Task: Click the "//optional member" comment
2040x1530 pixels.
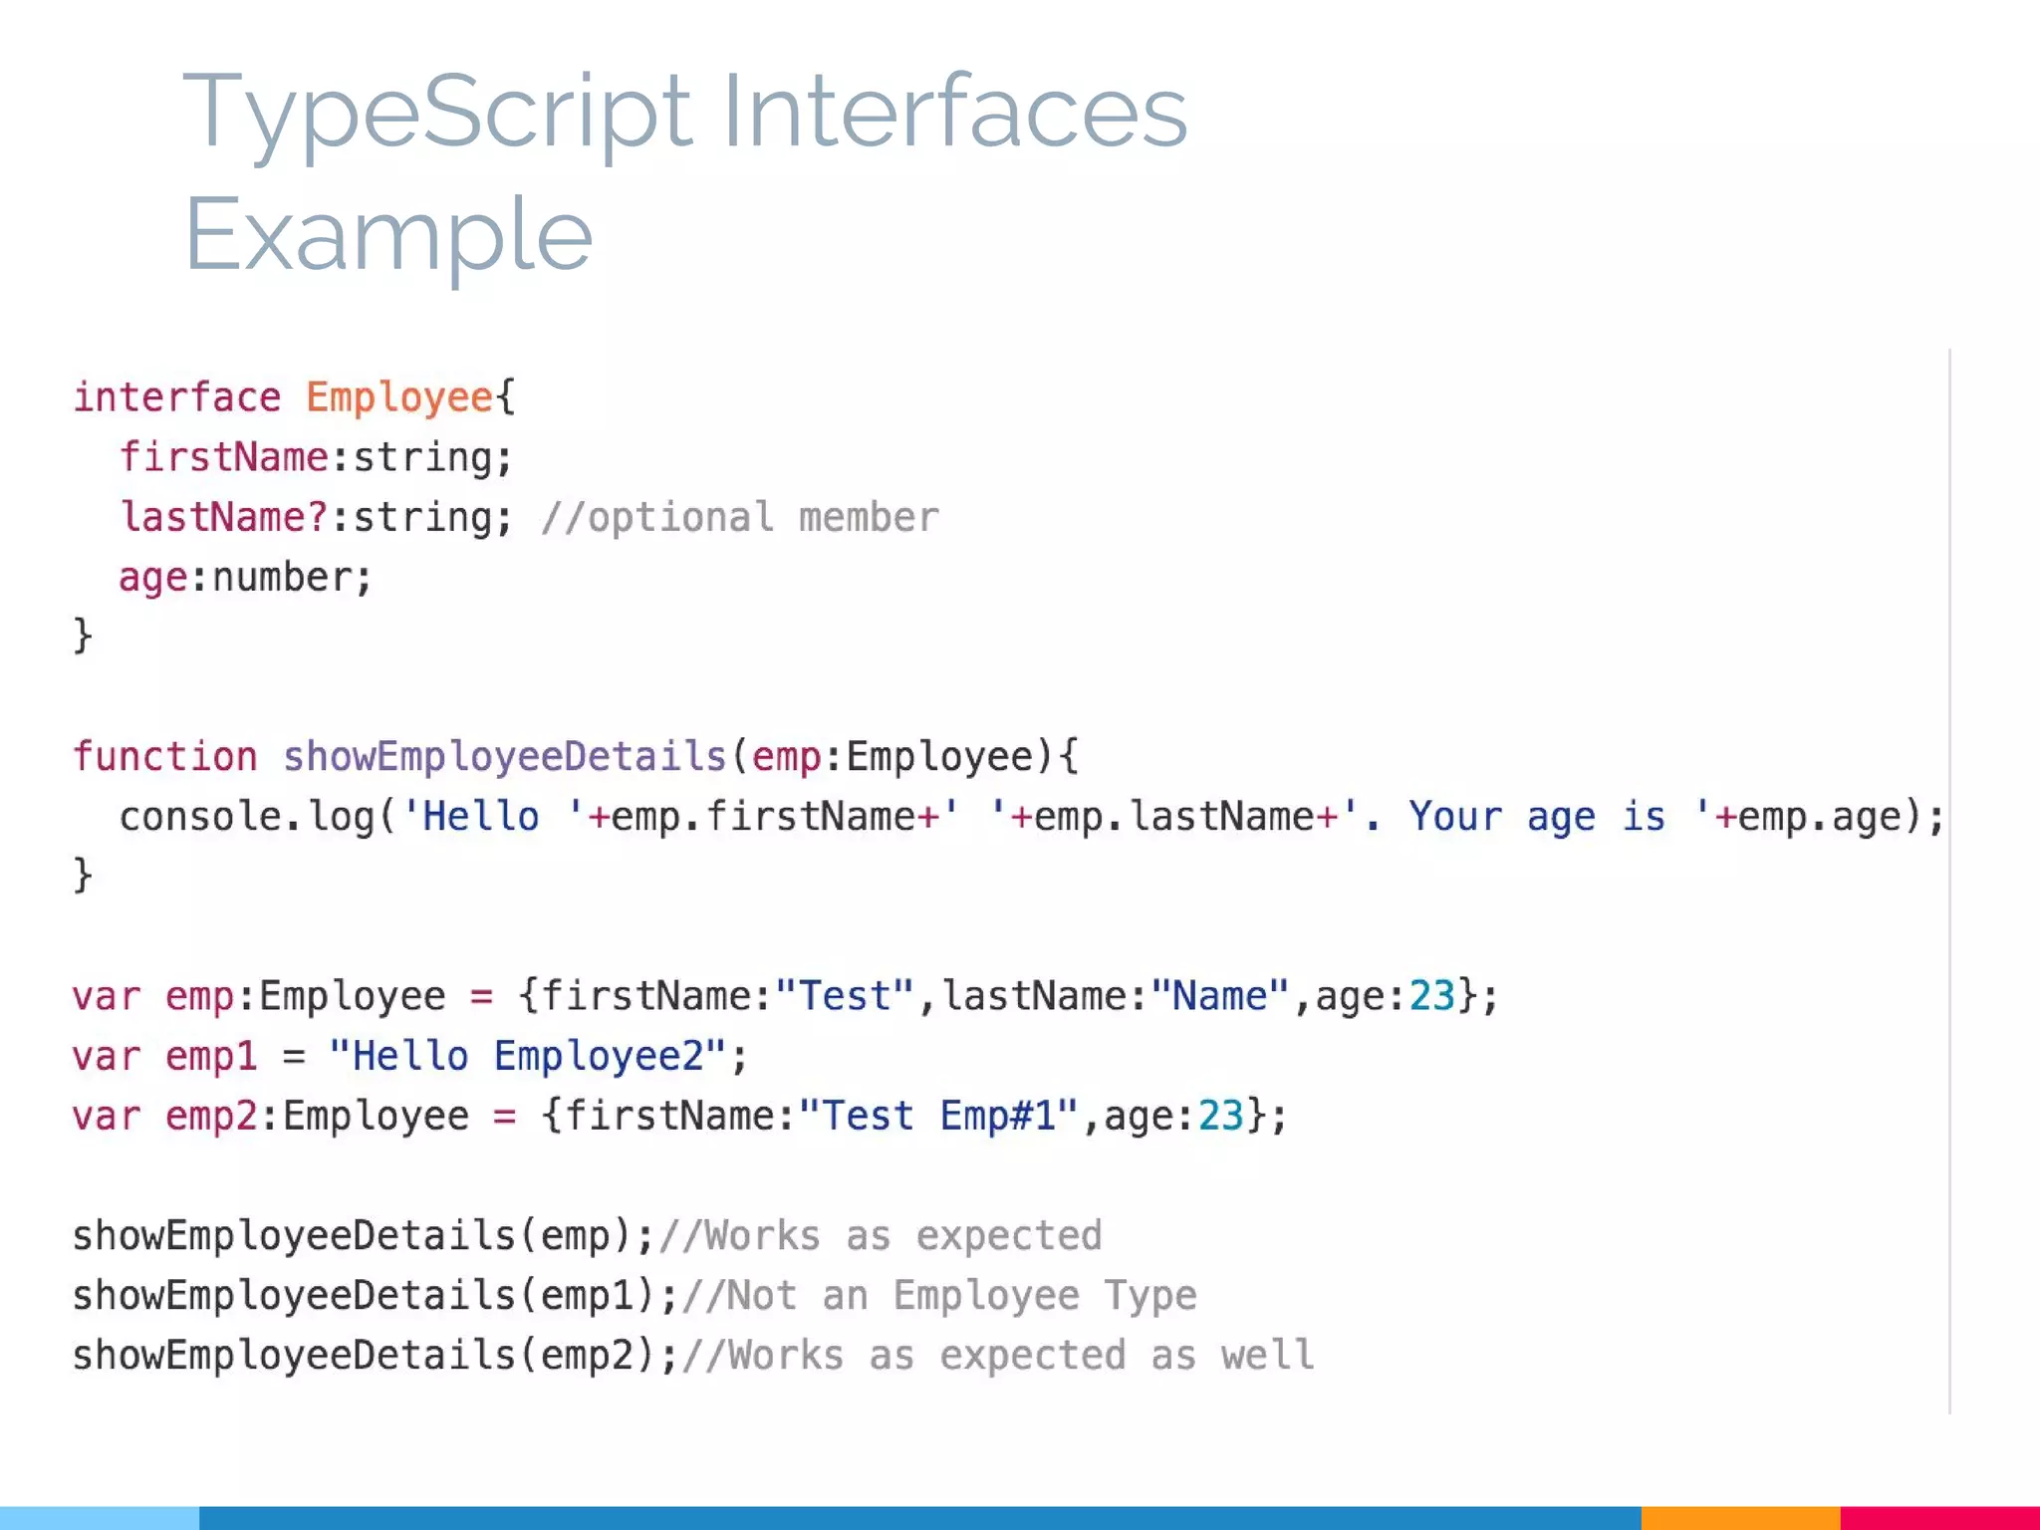Action: [x=739, y=517]
